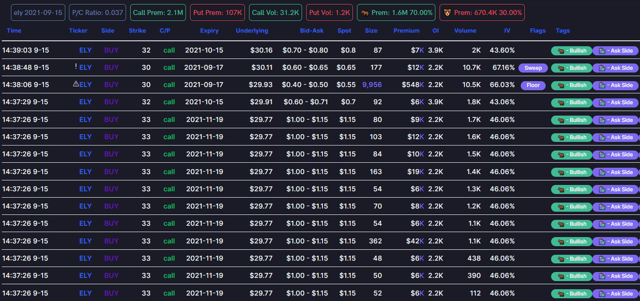The width and height of the screenshot is (640, 301).
Task: Click the Put Prem: 107K pill
Action: click(x=218, y=12)
